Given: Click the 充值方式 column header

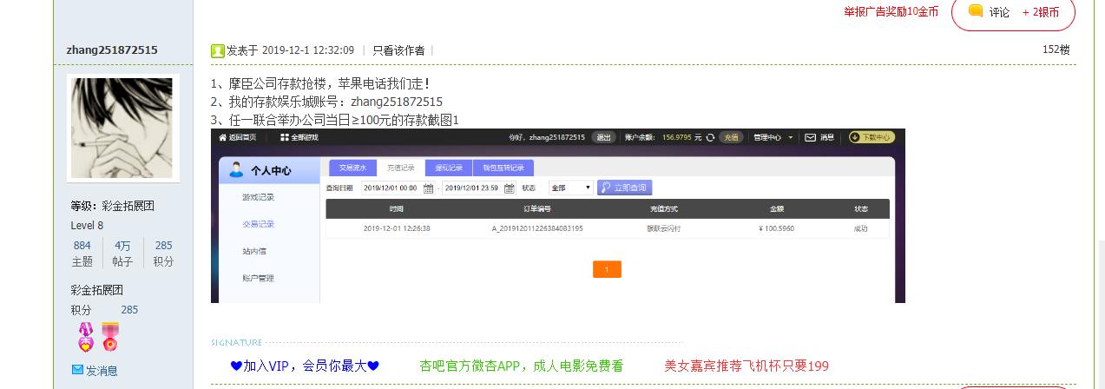Looking at the screenshot, I should (x=664, y=208).
